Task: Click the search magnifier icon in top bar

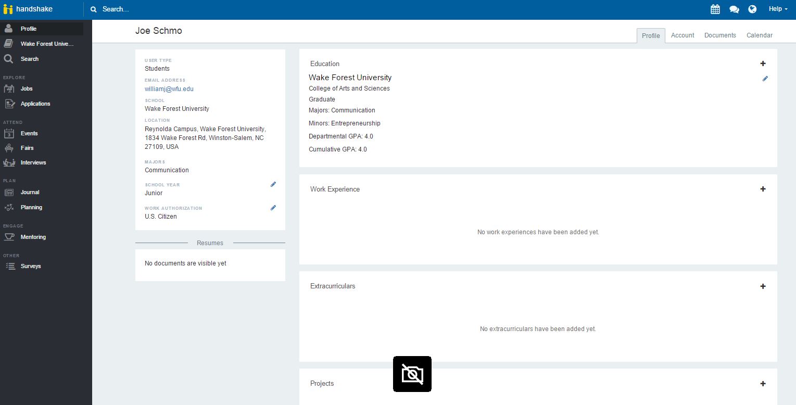Action: click(94, 9)
